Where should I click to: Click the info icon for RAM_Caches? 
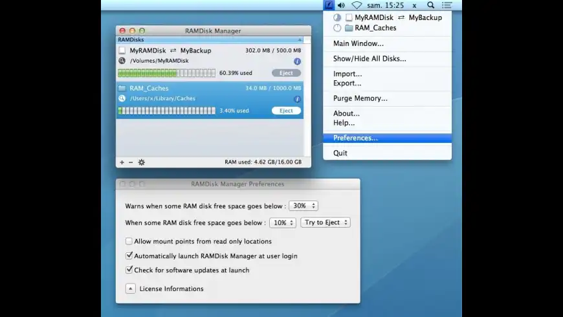(297, 99)
